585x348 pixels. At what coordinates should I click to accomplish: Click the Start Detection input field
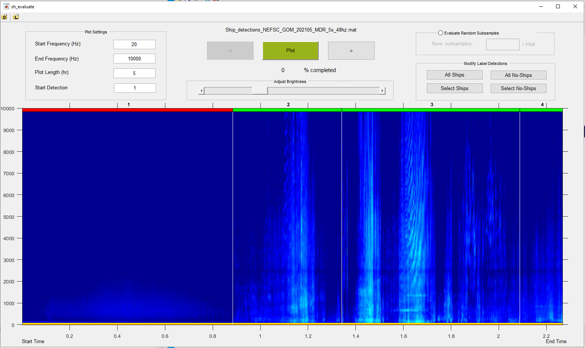coord(135,88)
